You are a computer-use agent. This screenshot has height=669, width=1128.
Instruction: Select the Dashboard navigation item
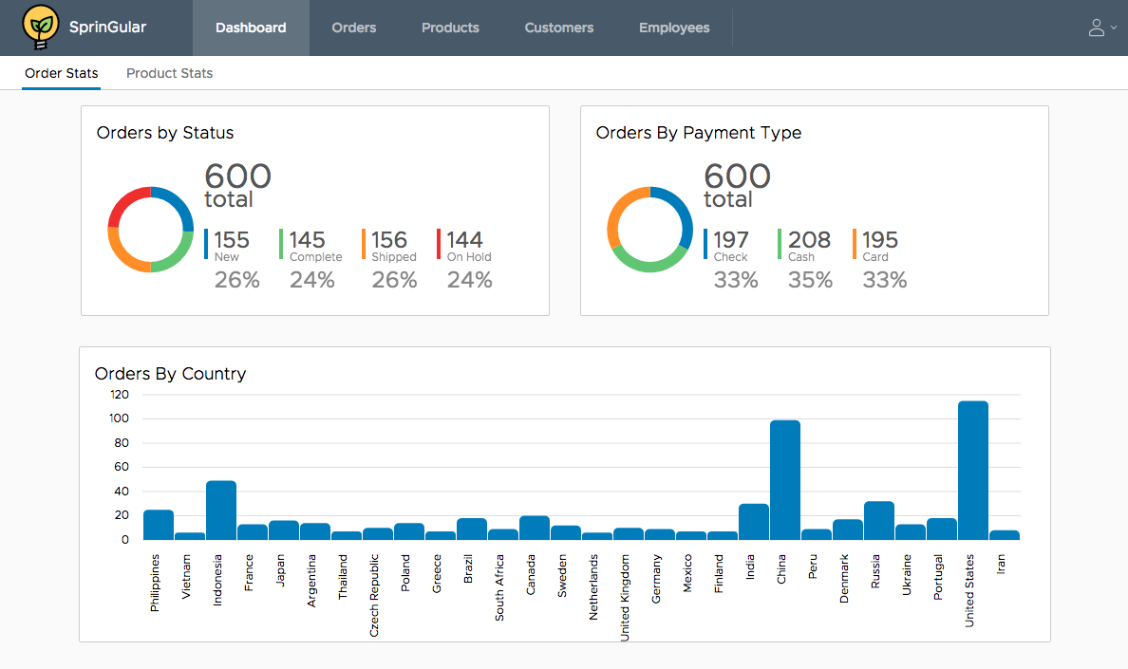[x=251, y=28]
